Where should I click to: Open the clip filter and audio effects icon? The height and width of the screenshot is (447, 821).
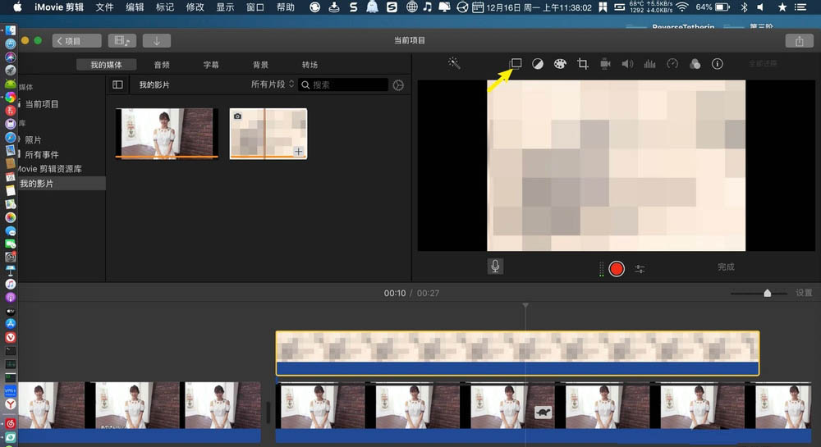695,64
